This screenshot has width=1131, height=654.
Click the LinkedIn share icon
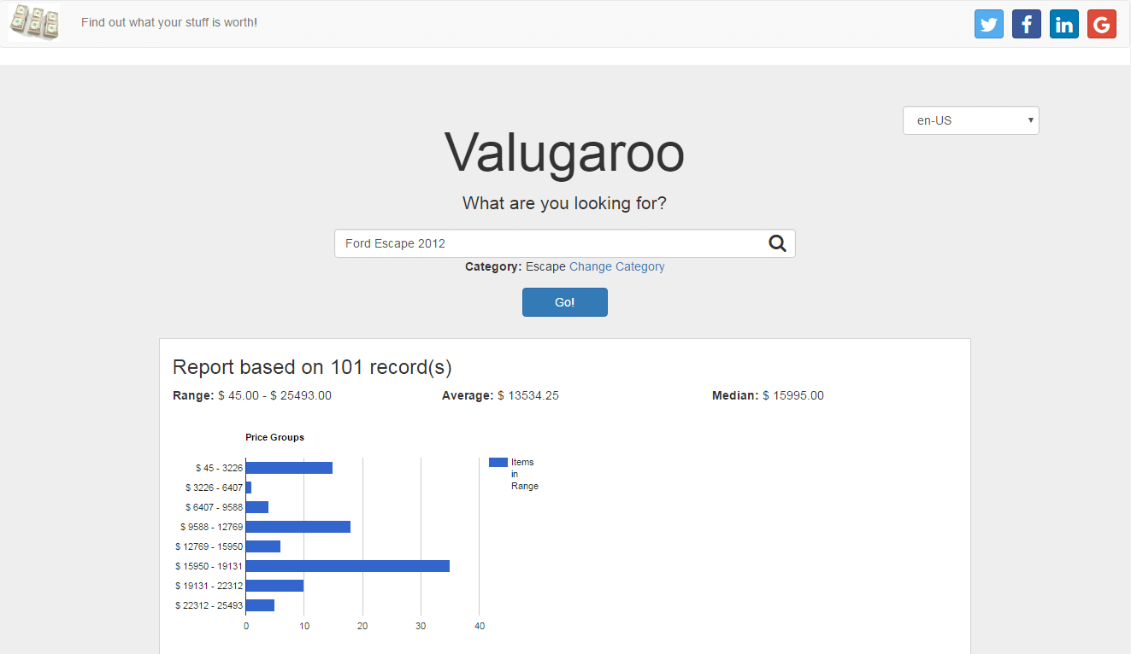coord(1064,24)
